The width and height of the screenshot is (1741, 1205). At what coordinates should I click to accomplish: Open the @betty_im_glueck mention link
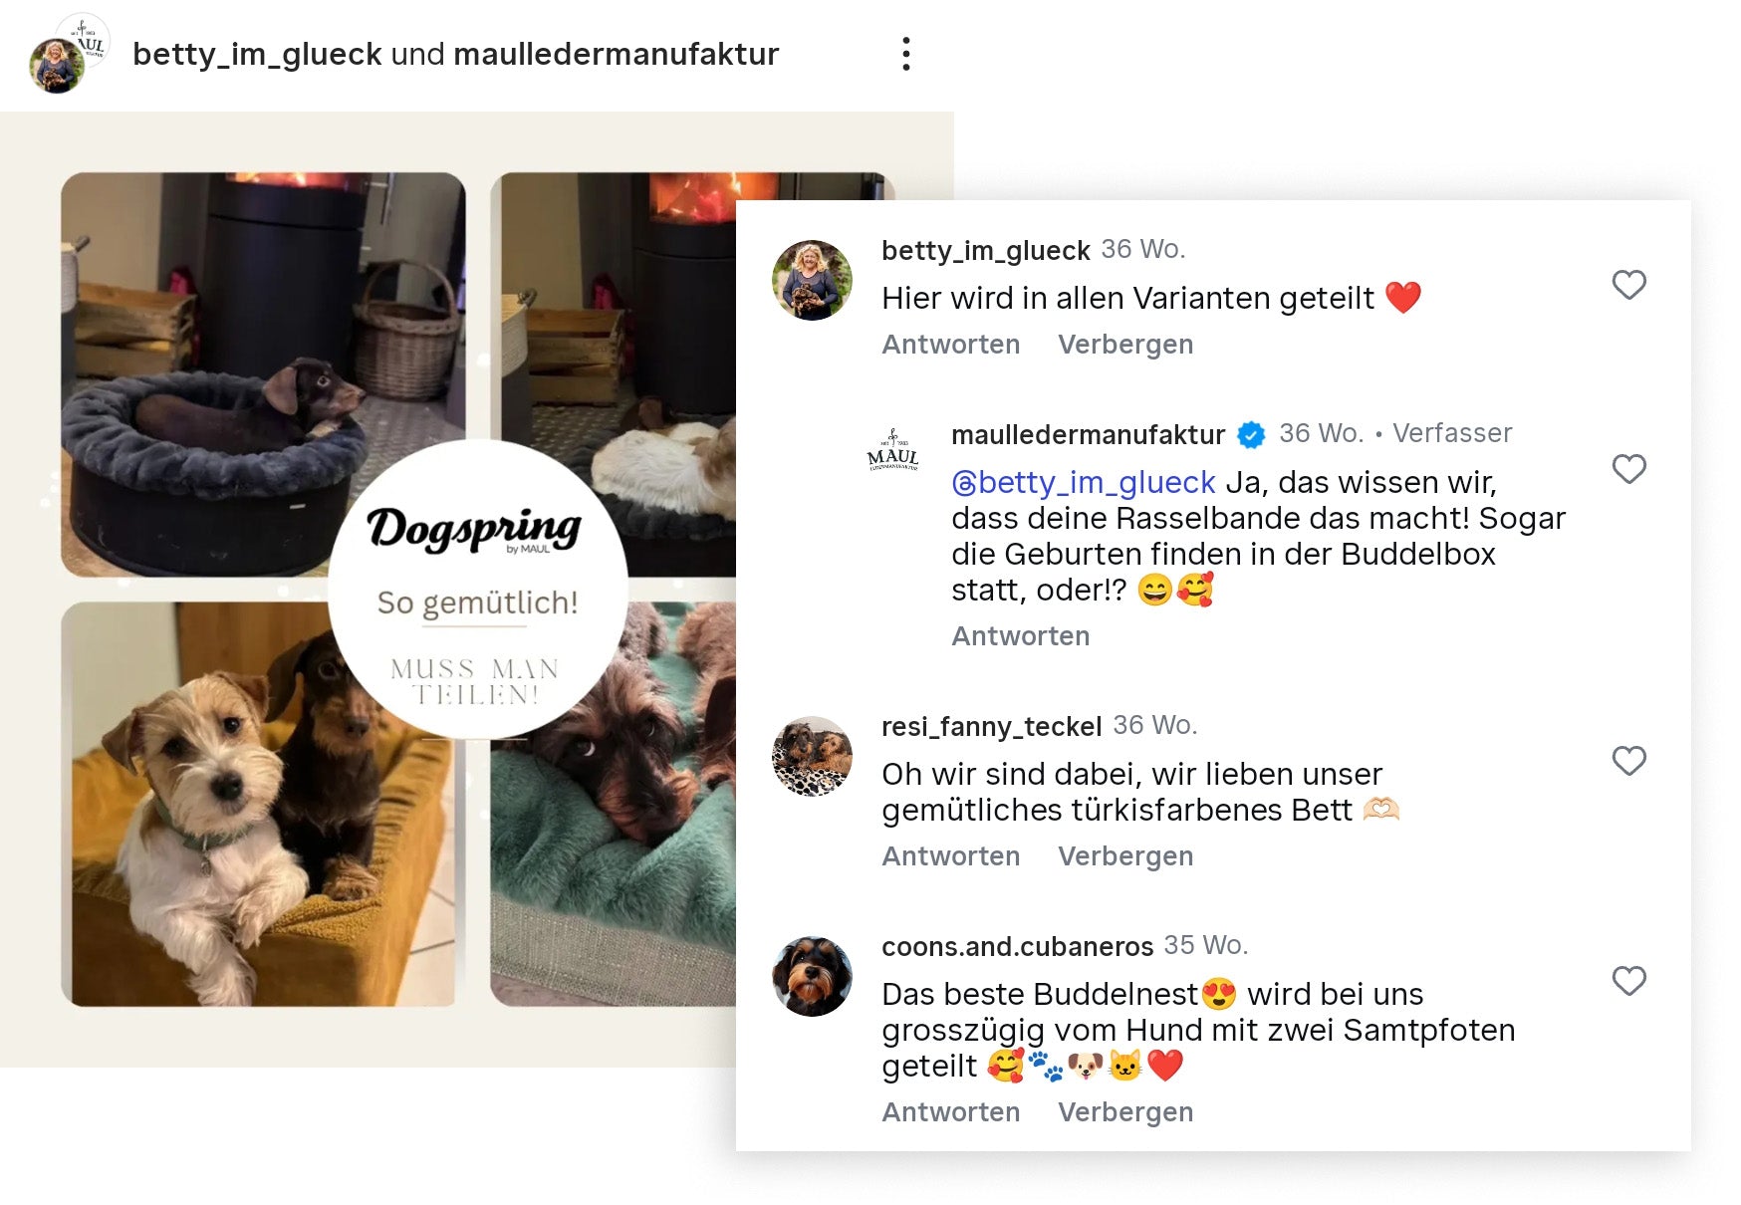tap(1084, 483)
